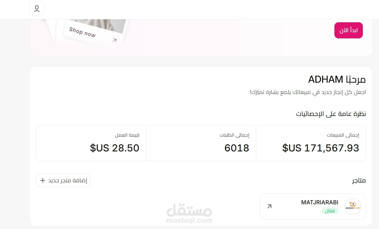This screenshot has height=229, width=379.
Task: Click the green "فعّال" status badge
Action: click(330, 211)
